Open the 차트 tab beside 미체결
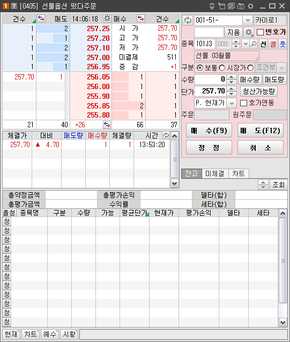The height and width of the screenshot is (342, 290). coord(239,173)
